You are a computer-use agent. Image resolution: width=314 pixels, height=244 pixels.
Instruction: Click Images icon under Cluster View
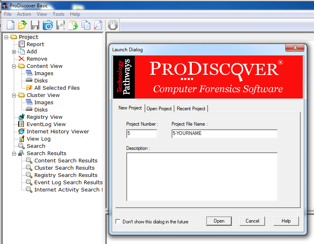[29, 102]
